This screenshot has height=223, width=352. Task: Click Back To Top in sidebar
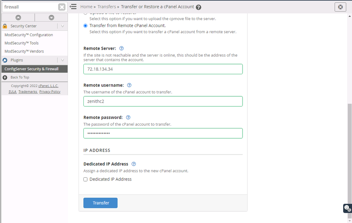(x=20, y=77)
